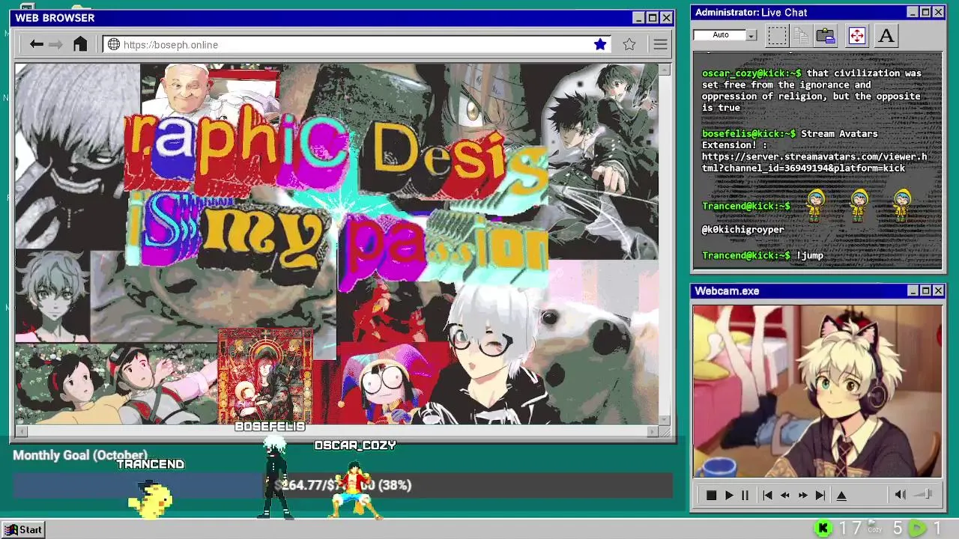Click the small Cozy icon in the tray

874,528
